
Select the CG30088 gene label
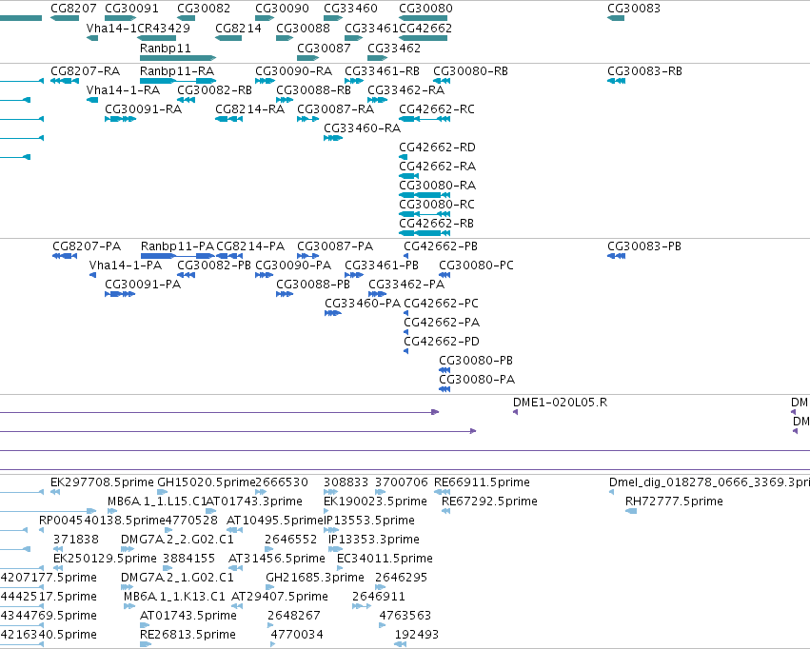click(304, 29)
